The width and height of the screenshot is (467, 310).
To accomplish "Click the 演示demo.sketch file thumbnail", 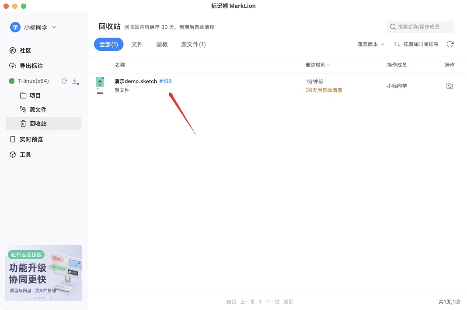I will pos(100,85).
